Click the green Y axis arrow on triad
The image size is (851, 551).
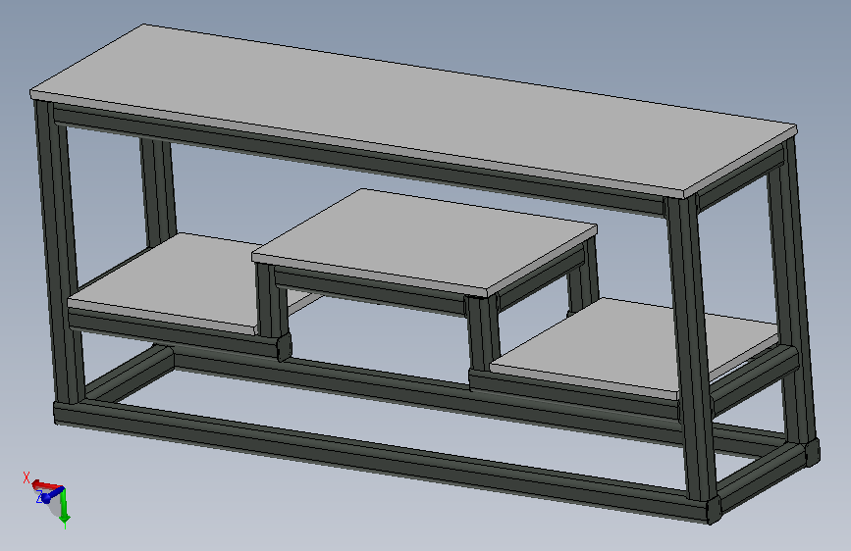click(65, 507)
